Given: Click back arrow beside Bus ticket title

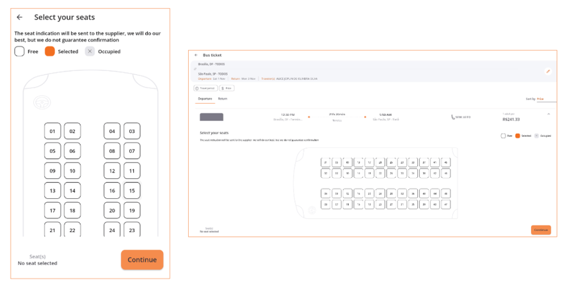Looking at the screenshot, I should (x=196, y=55).
